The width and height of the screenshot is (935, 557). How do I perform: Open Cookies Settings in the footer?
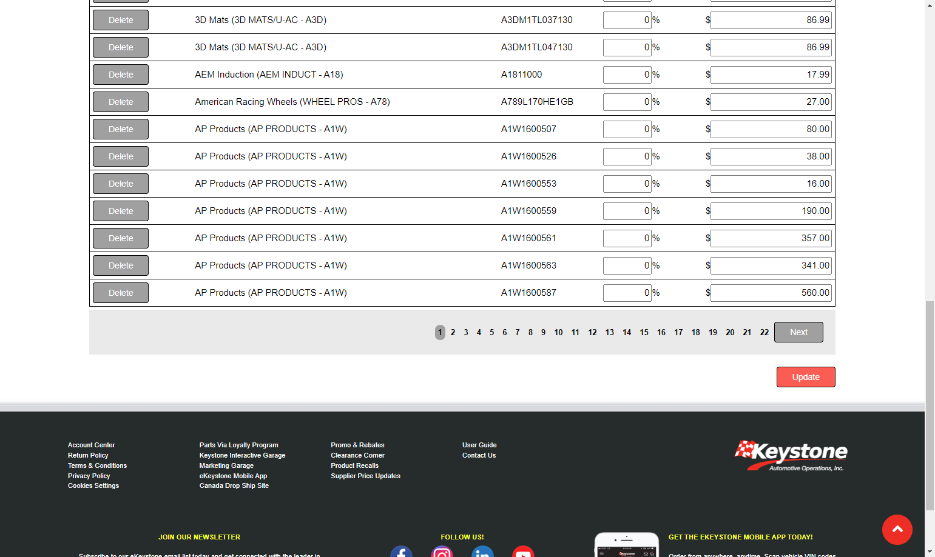93,485
